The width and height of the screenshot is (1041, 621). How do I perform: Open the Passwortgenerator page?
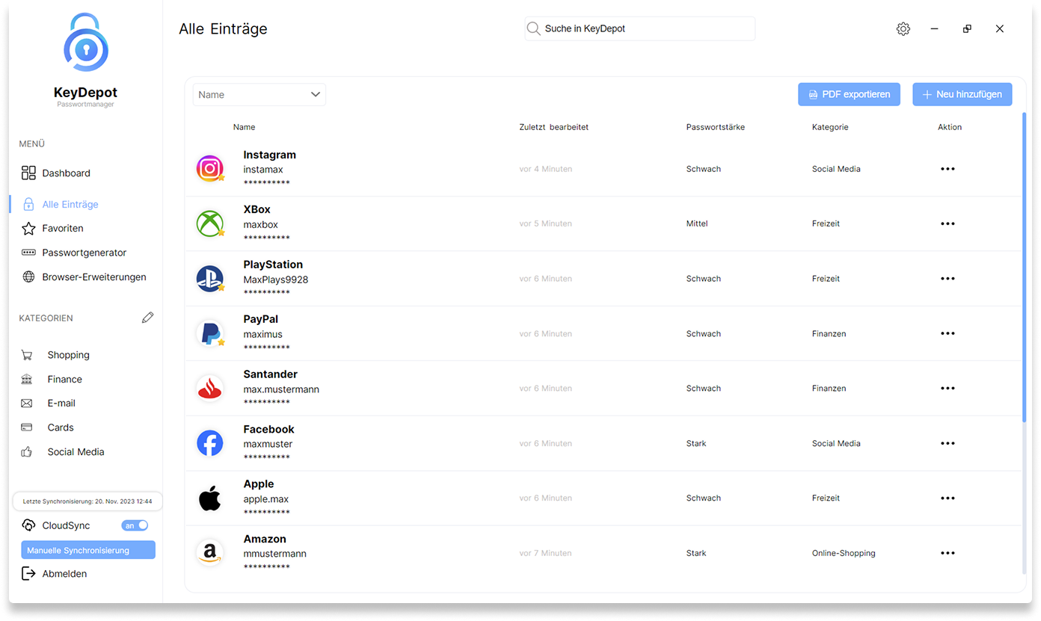85,253
